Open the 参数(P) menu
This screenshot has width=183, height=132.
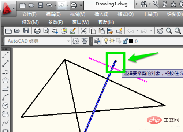(x=56, y=22)
